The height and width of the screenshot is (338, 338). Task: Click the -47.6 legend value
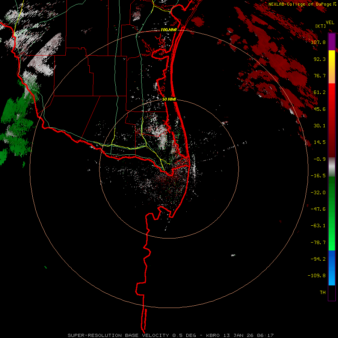click(318, 209)
